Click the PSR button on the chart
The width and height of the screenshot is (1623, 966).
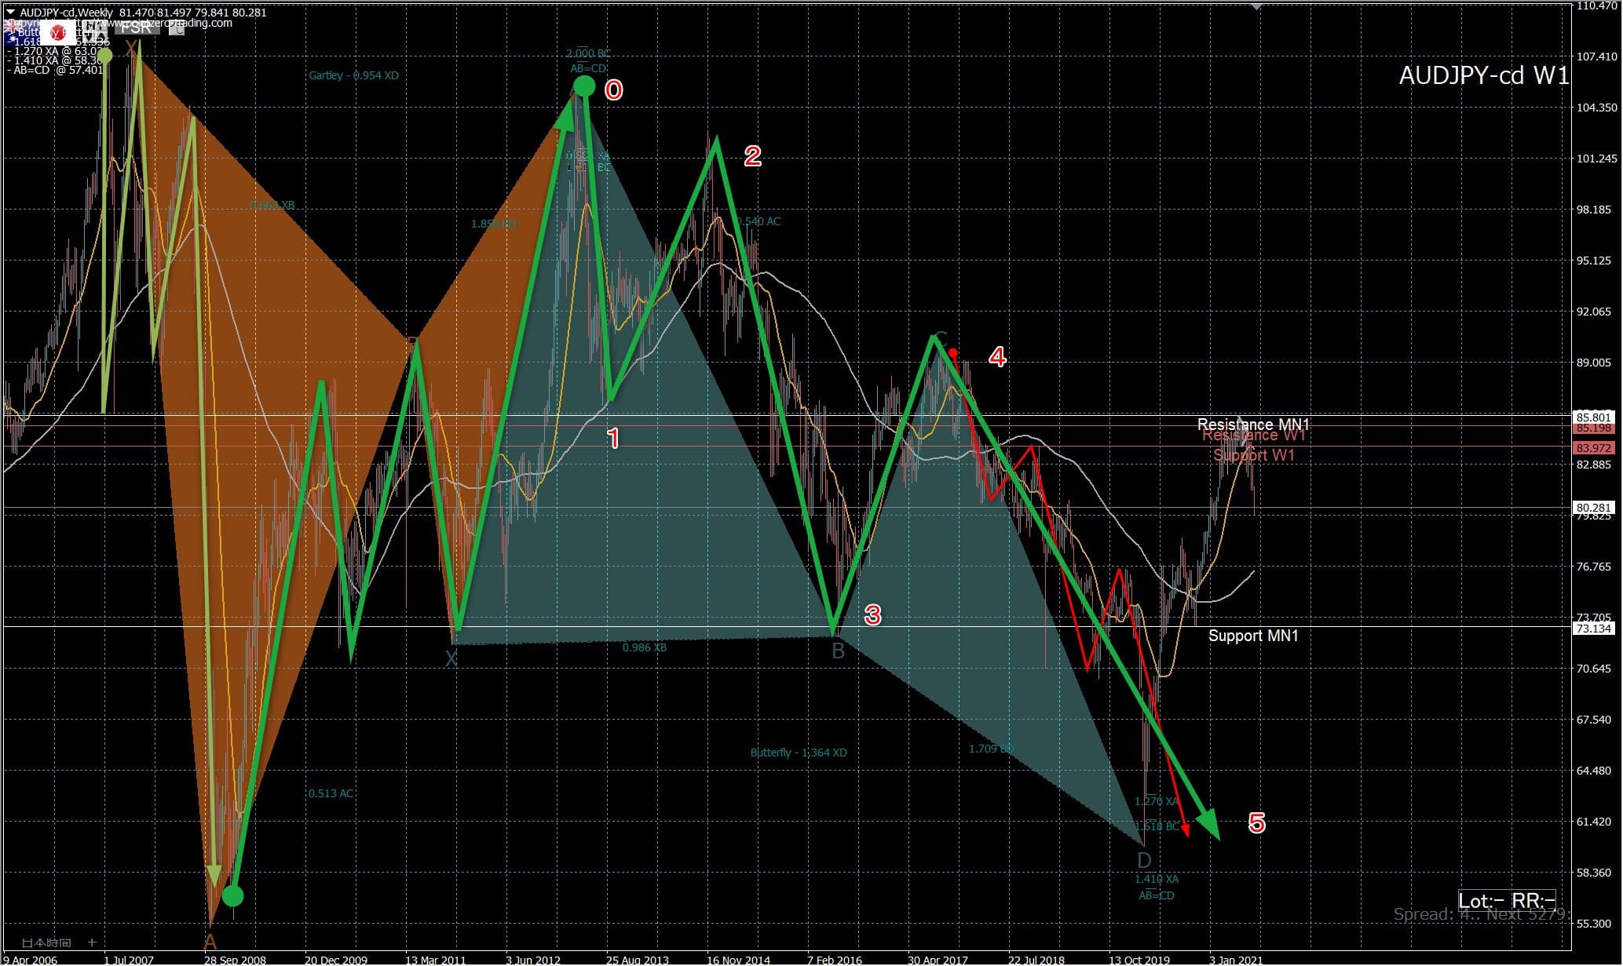tap(137, 29)
